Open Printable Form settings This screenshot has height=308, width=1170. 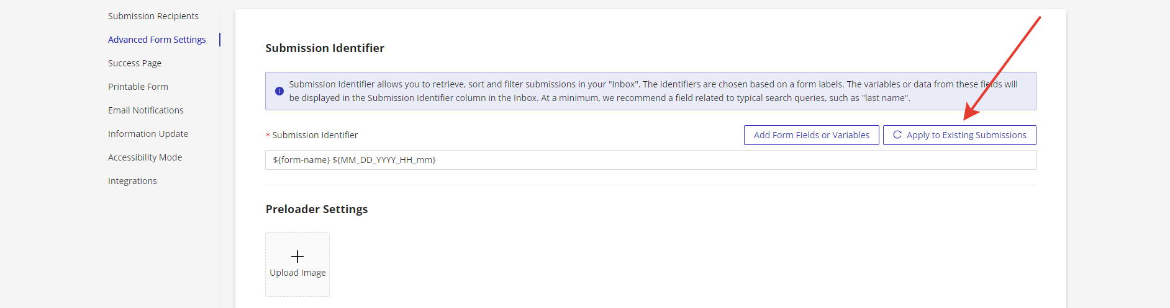[138, 87]
